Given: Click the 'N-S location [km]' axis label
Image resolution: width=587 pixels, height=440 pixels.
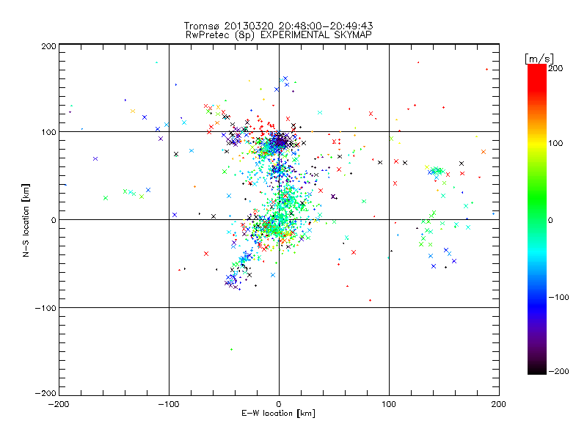Looking at the screenshot, I should (26, 221).
